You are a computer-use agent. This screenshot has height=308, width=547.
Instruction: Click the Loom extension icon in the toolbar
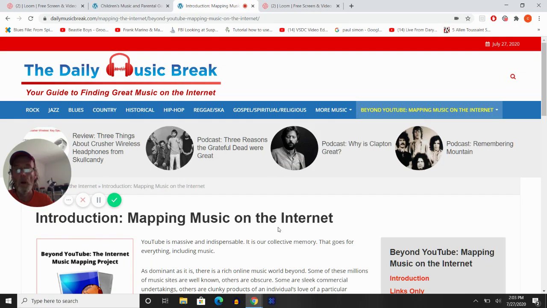tap(505, 18)
